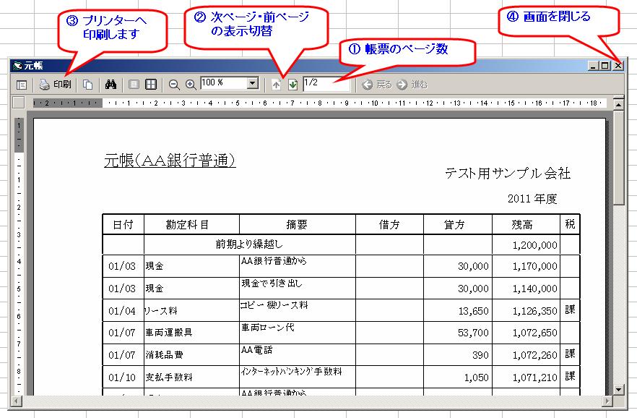Click the 進む forward button

(x=412, y=85)
